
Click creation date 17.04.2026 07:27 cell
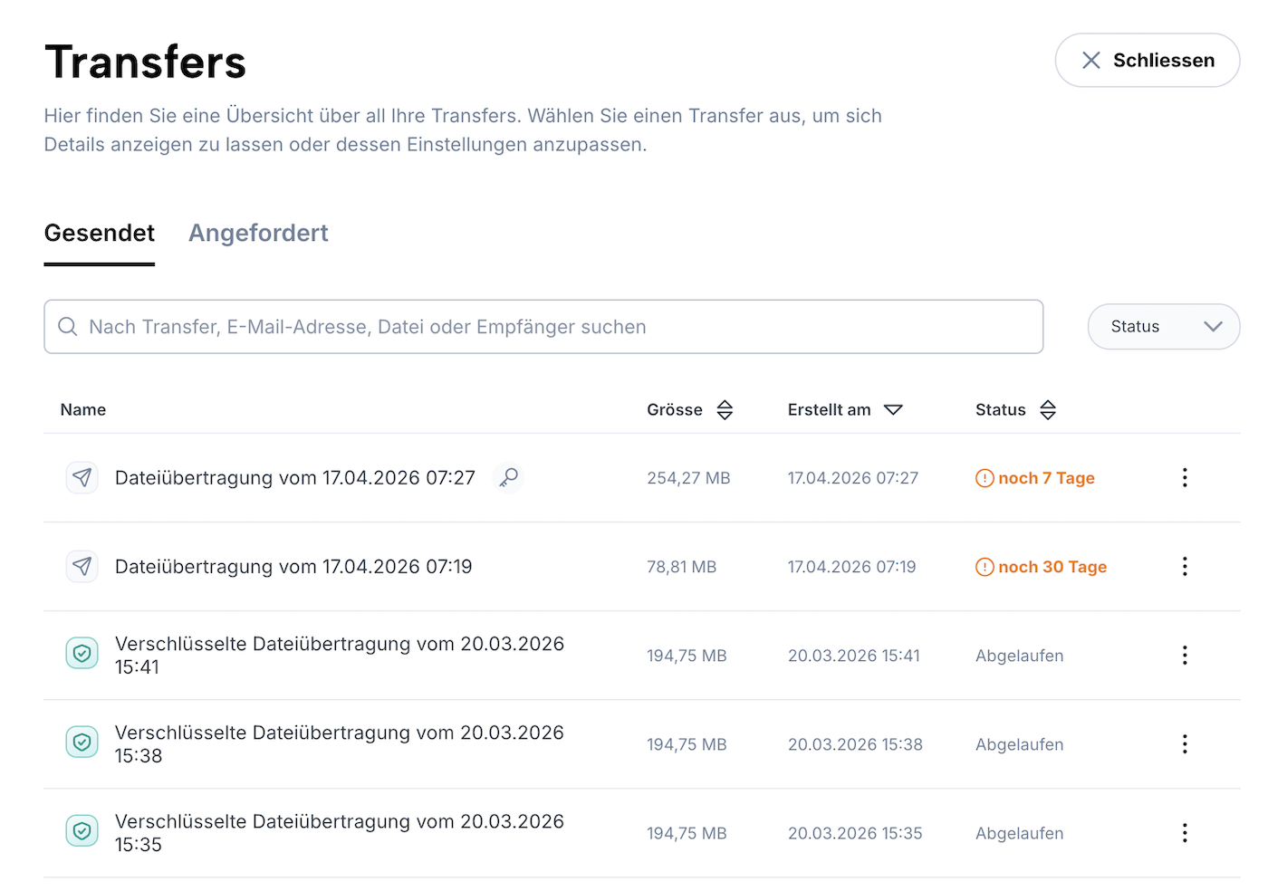pyautogui.click(x=853, y=478)
